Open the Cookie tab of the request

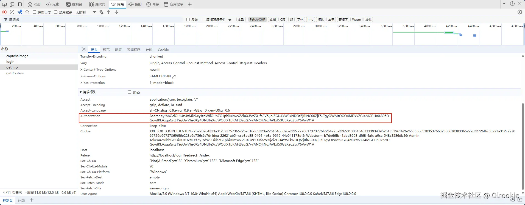(163, 50)
